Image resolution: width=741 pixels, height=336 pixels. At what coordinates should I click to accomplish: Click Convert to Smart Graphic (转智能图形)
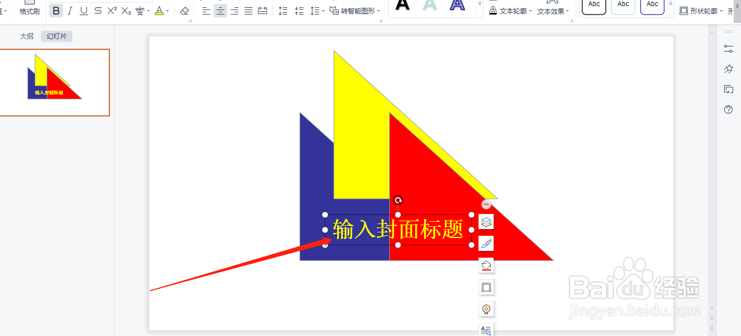[352, 11]
